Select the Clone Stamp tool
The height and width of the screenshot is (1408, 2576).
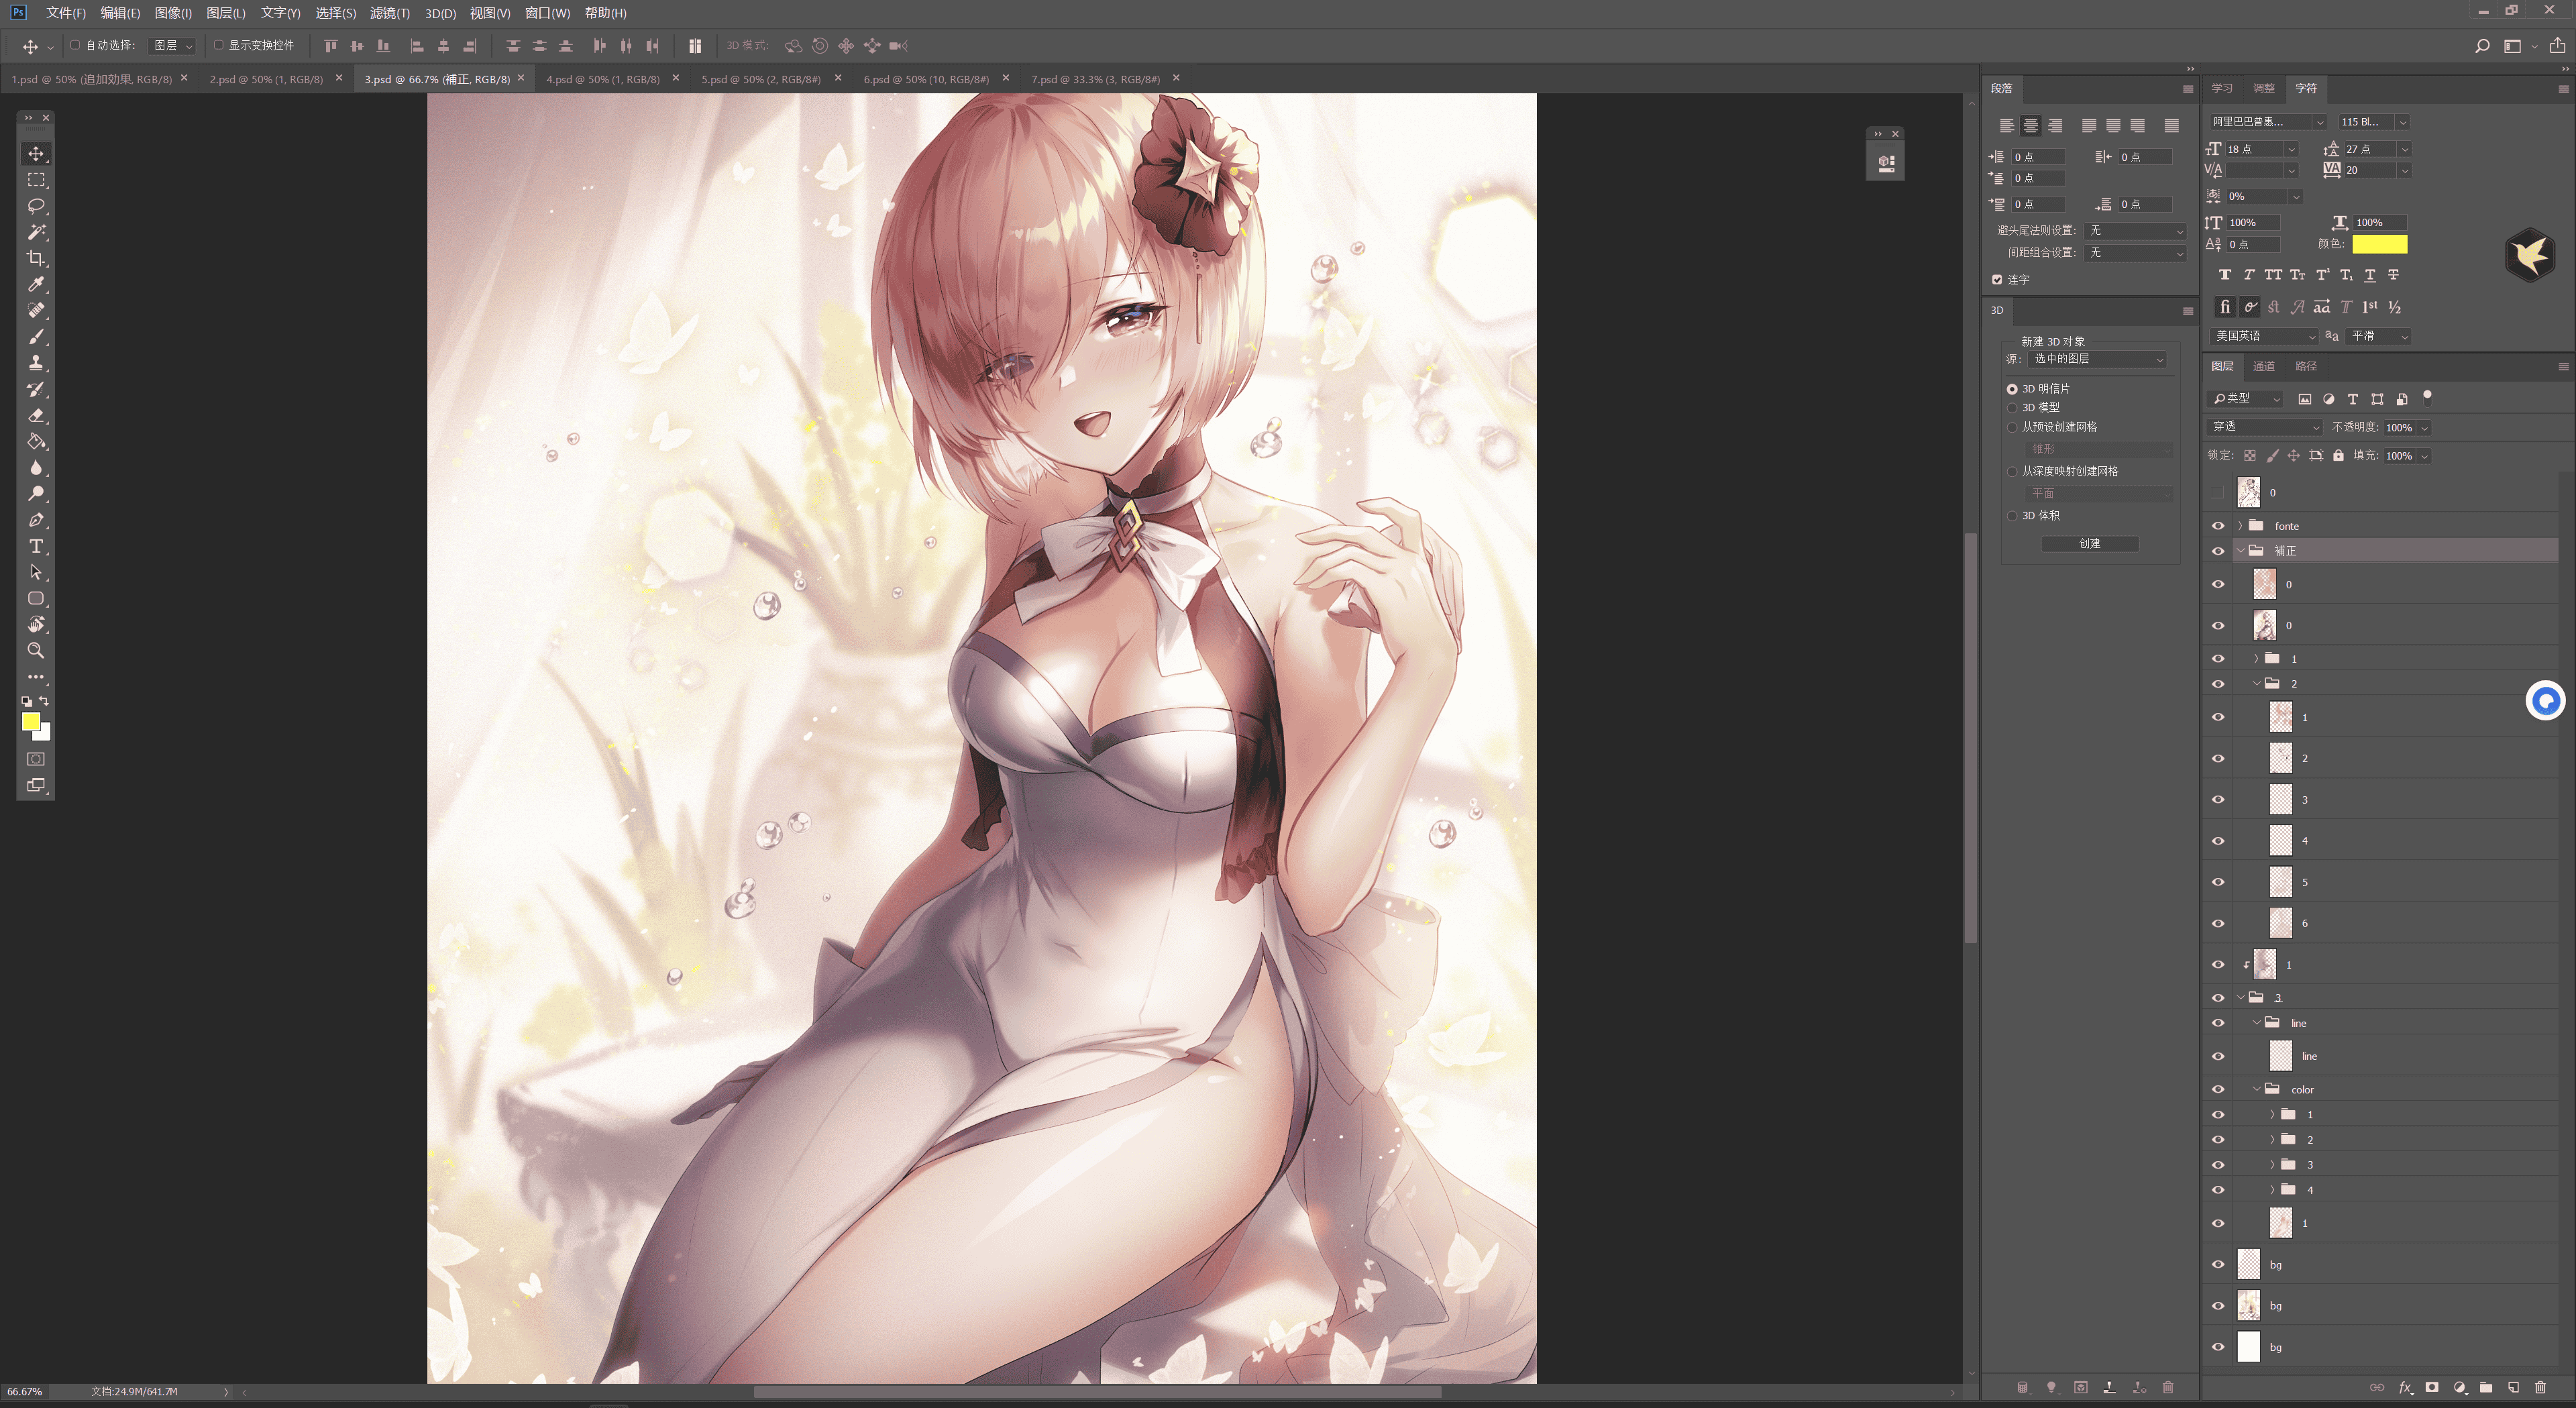click(x=36, y=363)
